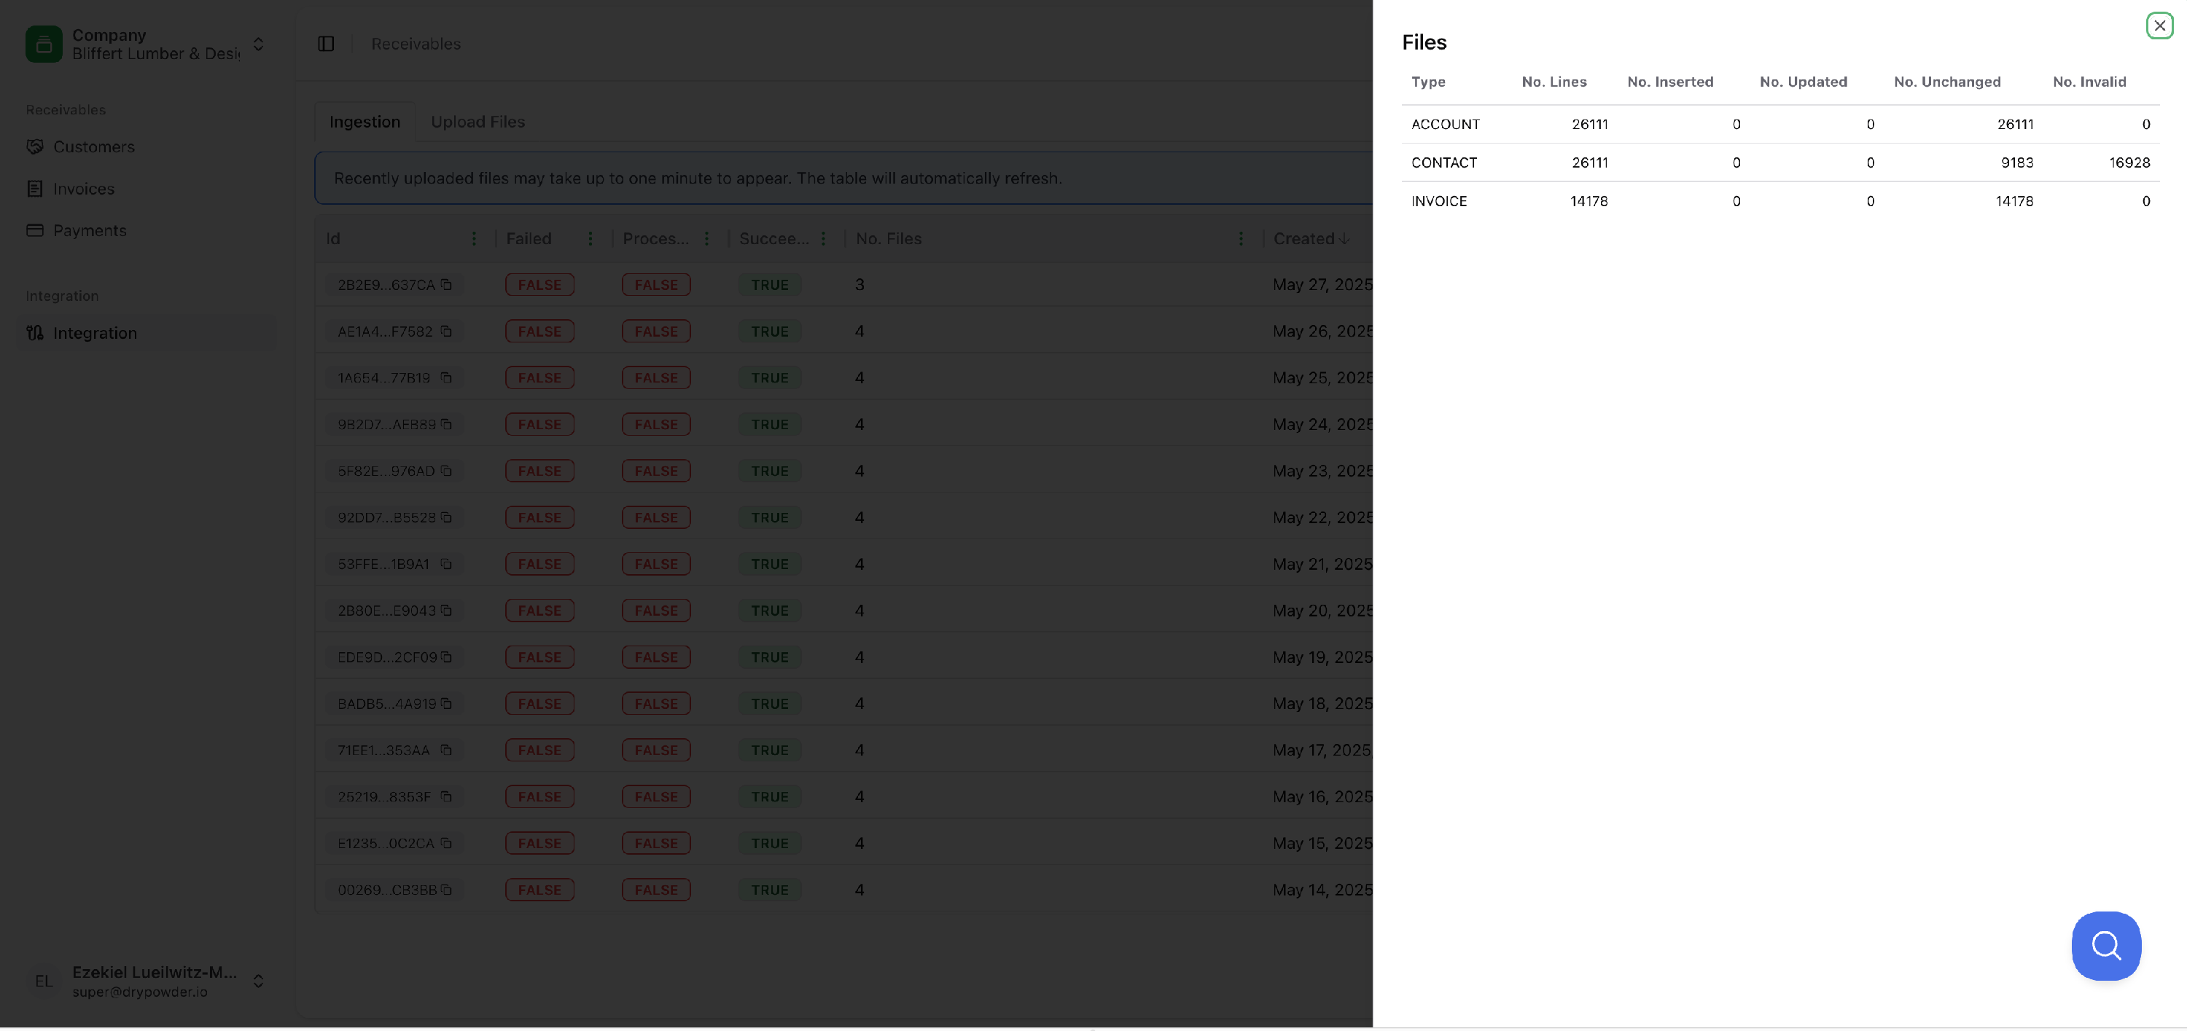Select the INVOICE row in Files
Image resolution: width=2187 pixels, height=1031 pixels.
[1779, 201]
